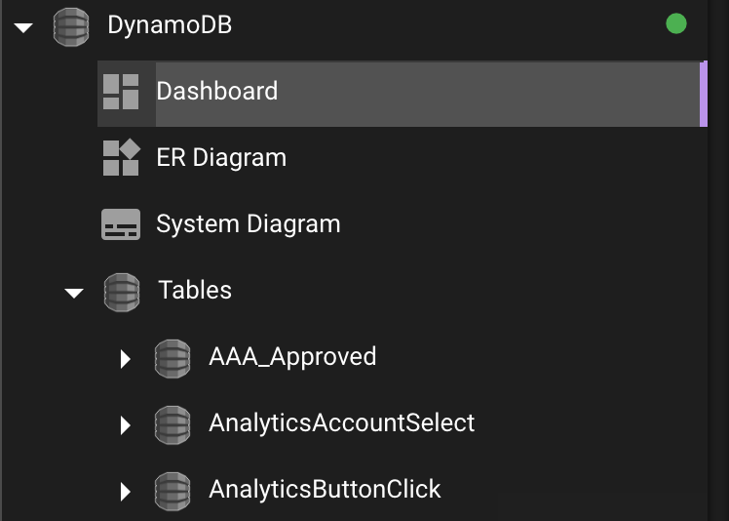The width and height of the screenshot is (729, 521).
Task: Open the System Diagram view
Action: (x=249, y=224)
